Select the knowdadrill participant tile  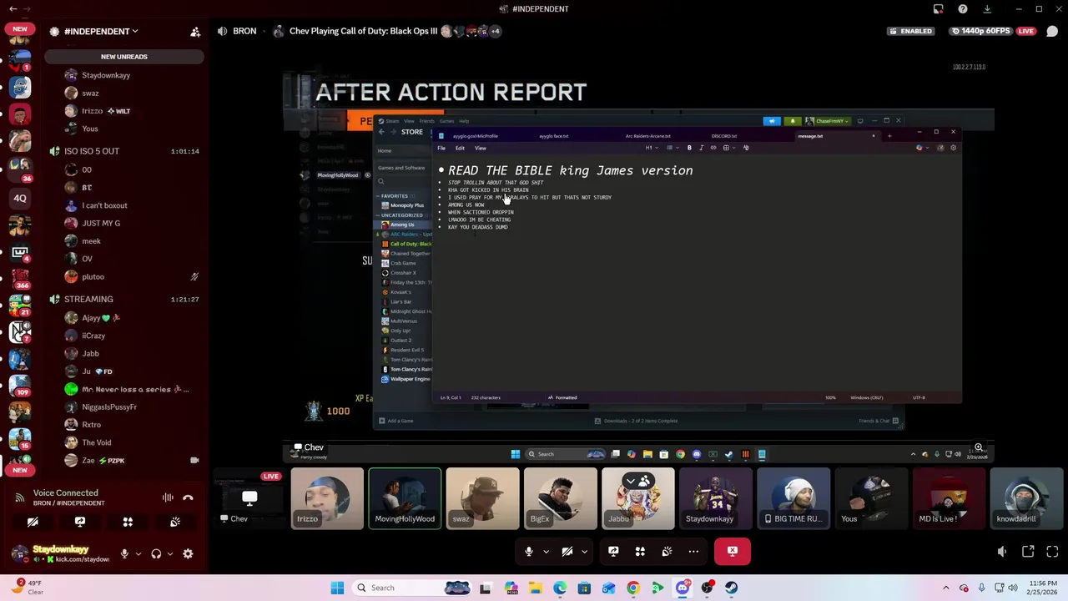point(1026,499)
